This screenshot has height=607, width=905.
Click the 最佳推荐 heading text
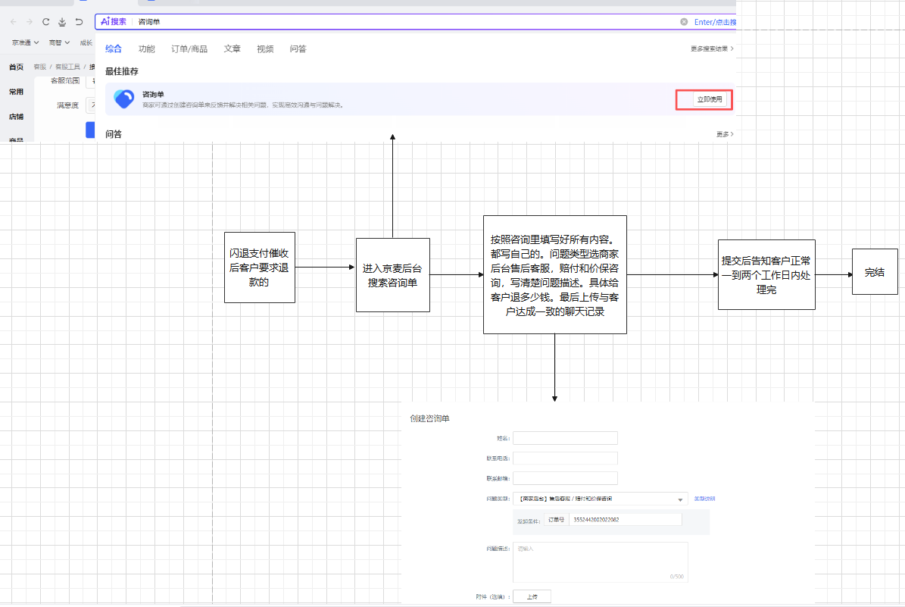[122, 72]
